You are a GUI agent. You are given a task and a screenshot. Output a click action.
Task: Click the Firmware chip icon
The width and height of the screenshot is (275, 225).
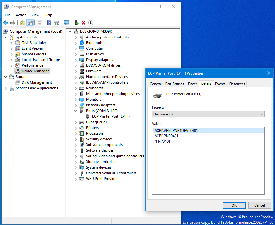coord(82,71)
